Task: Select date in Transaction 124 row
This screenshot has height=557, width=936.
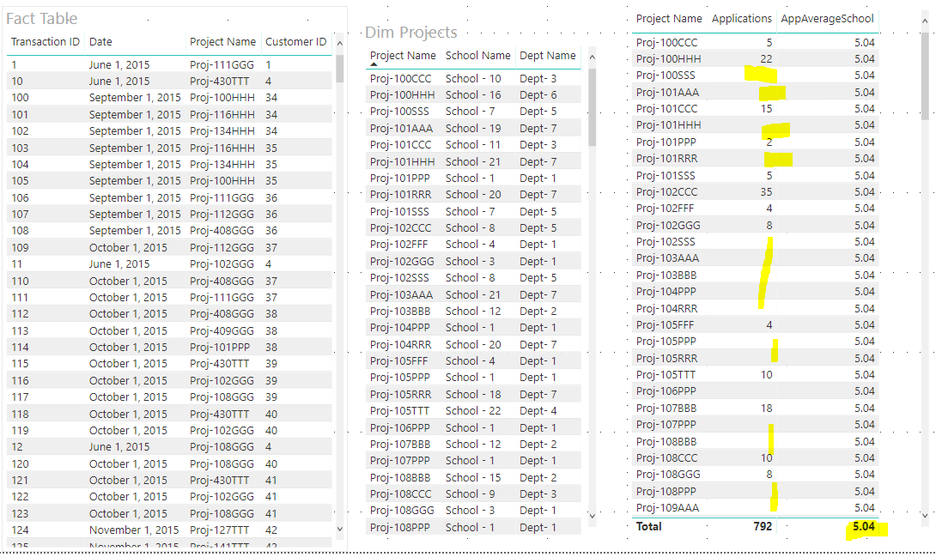Action: (134, 530)
